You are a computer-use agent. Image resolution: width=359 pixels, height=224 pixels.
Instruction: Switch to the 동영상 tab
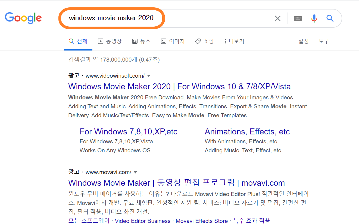point(110,41)
